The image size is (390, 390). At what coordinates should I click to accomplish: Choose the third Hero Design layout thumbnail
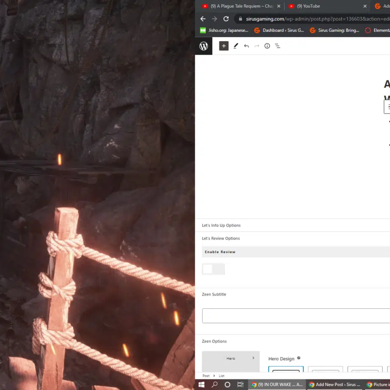click(x=365, y=369)
